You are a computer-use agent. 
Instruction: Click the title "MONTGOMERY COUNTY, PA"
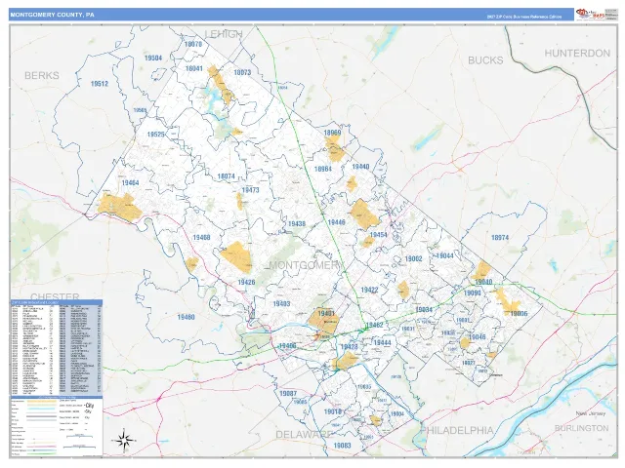coord(52,15)
